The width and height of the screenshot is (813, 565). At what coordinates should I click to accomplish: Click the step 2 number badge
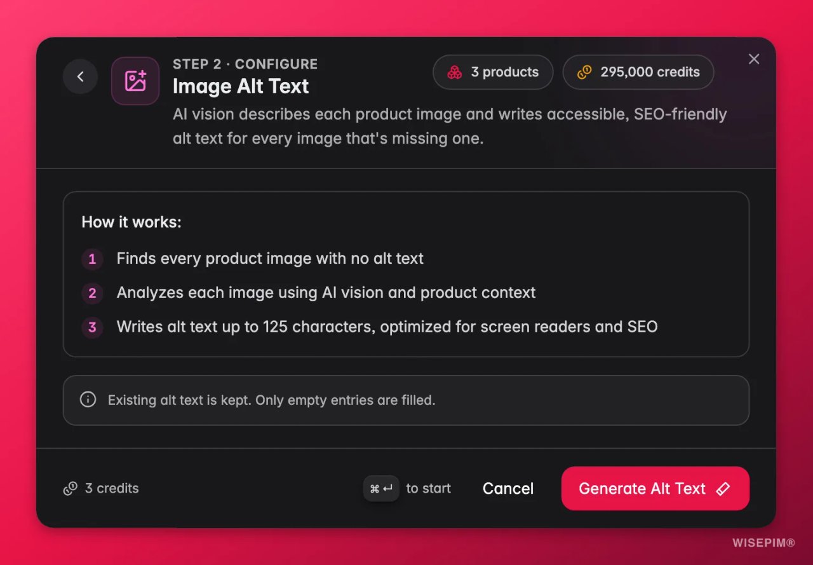[92, 293]
